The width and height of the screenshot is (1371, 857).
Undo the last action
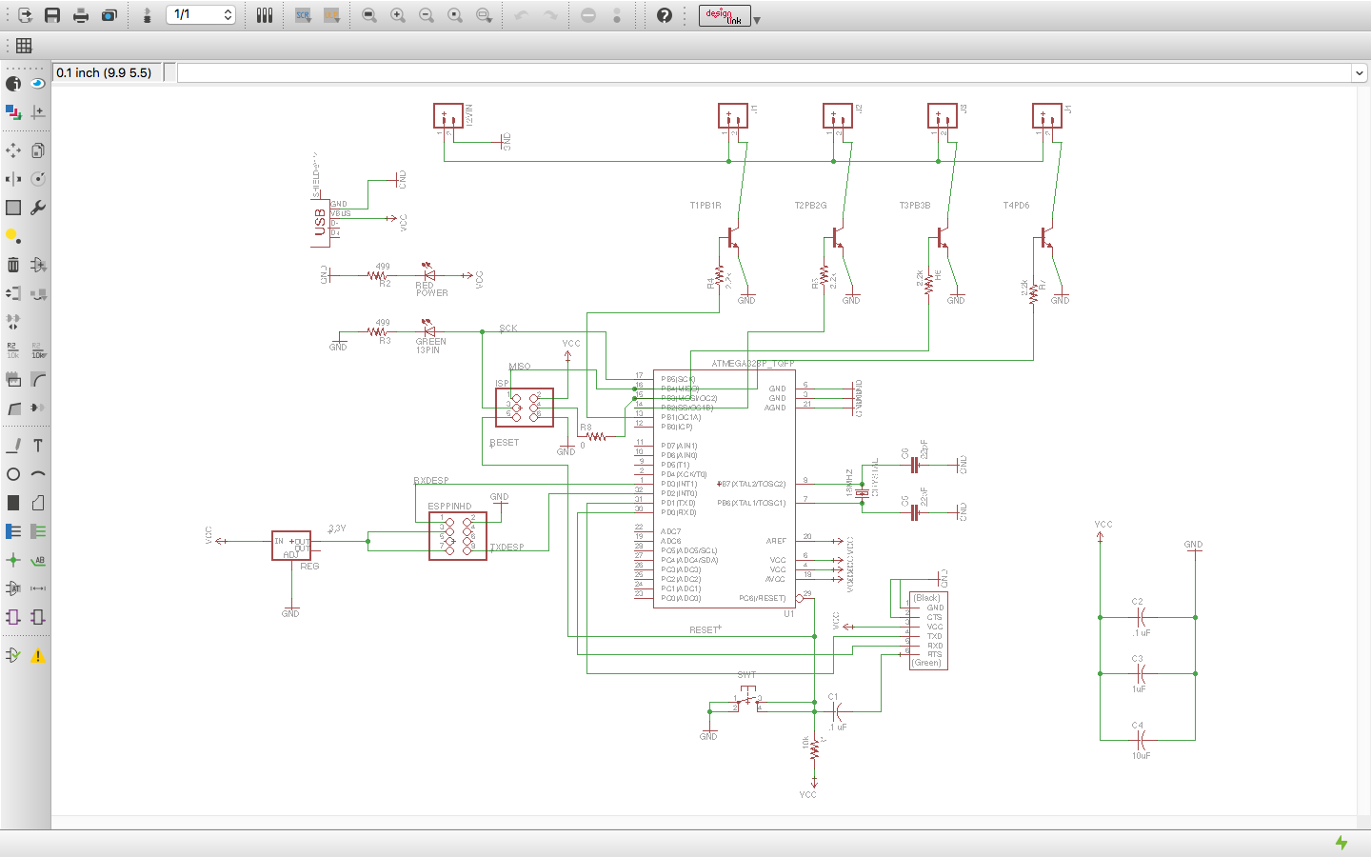(x=522, y=15)
